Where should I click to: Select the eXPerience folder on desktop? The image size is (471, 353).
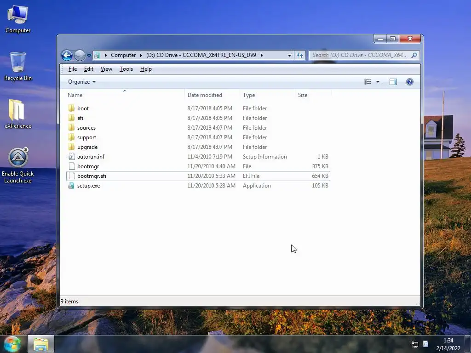pos(18,114)
